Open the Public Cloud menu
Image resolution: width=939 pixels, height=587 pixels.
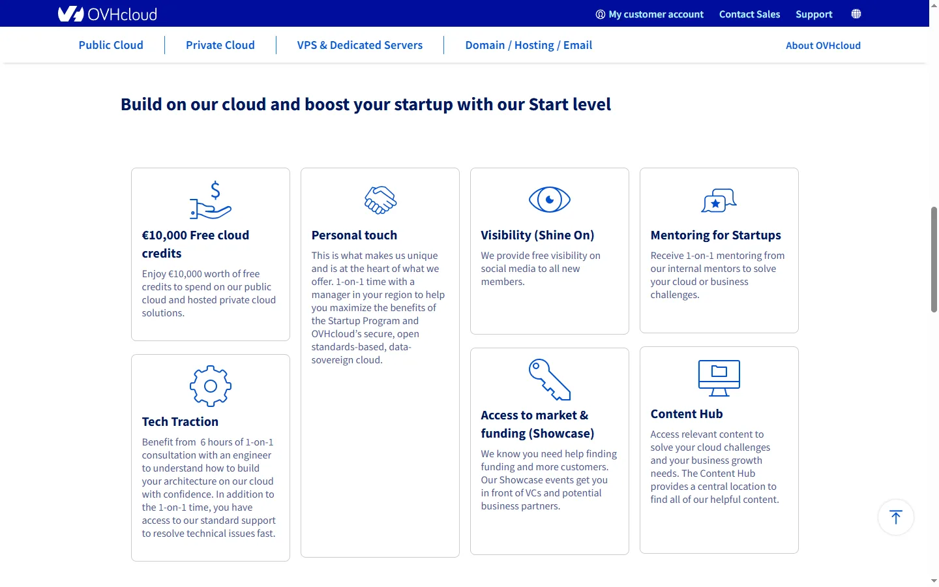pos(111,45)
